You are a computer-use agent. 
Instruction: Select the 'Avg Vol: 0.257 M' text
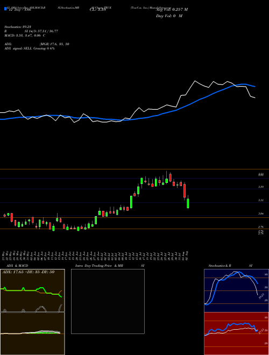(172, 9)
